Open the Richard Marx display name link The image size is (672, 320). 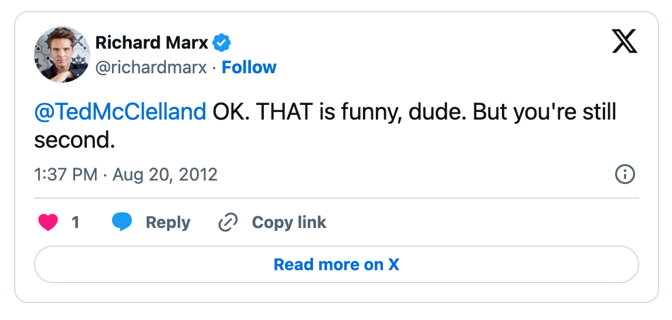151,43
